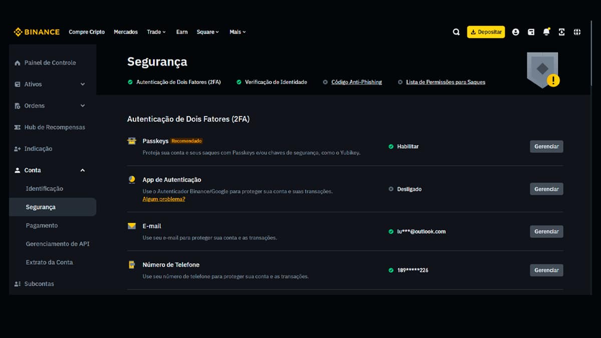Click the Painel de Controle home icon
601x338 pixels.
18,63
